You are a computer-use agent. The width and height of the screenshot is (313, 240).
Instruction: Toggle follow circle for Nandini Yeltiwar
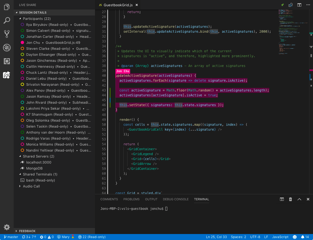click(x=22, y=150)
